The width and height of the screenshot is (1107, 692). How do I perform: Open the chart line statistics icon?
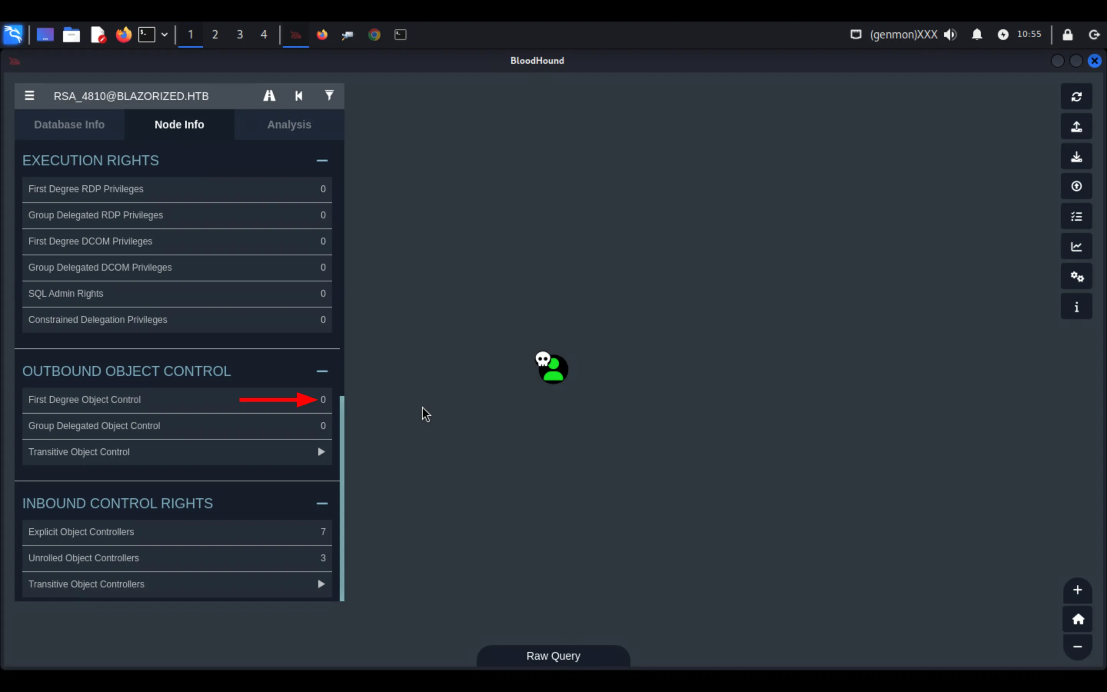click(x=1076, y=246)
